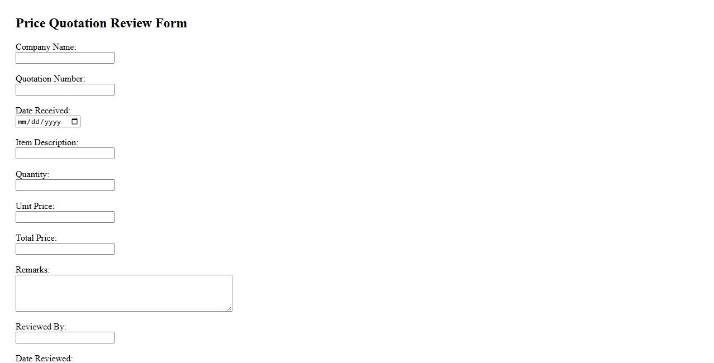Focus the Unit Price field

(65, 217)
